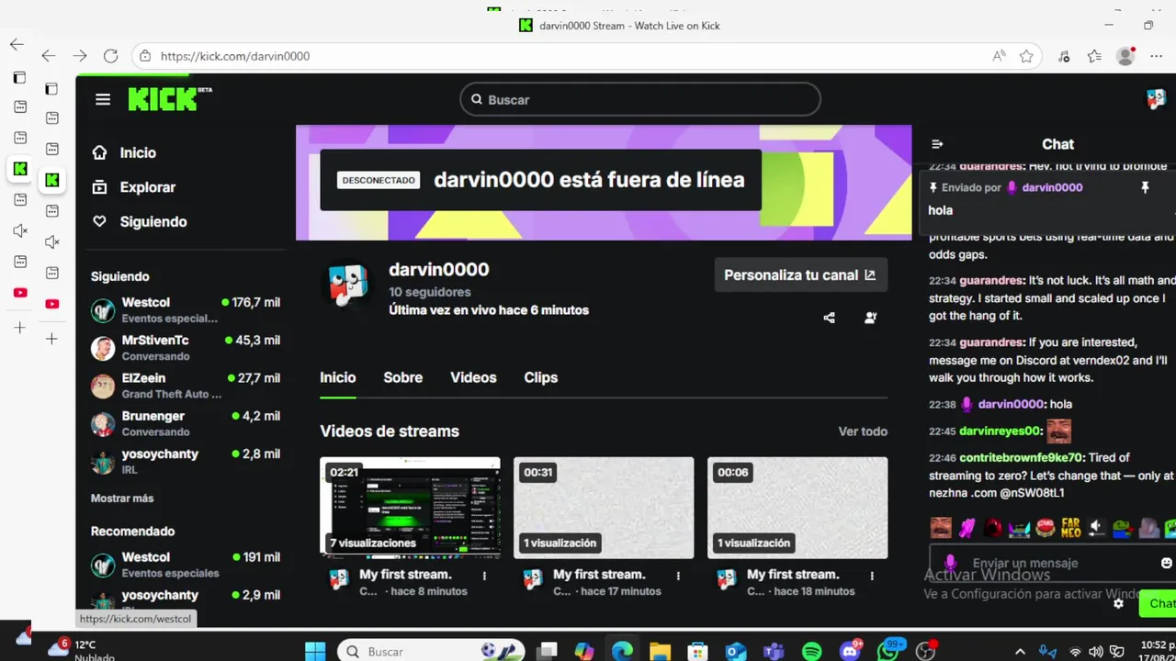Open the browser profile icon

1125,56
